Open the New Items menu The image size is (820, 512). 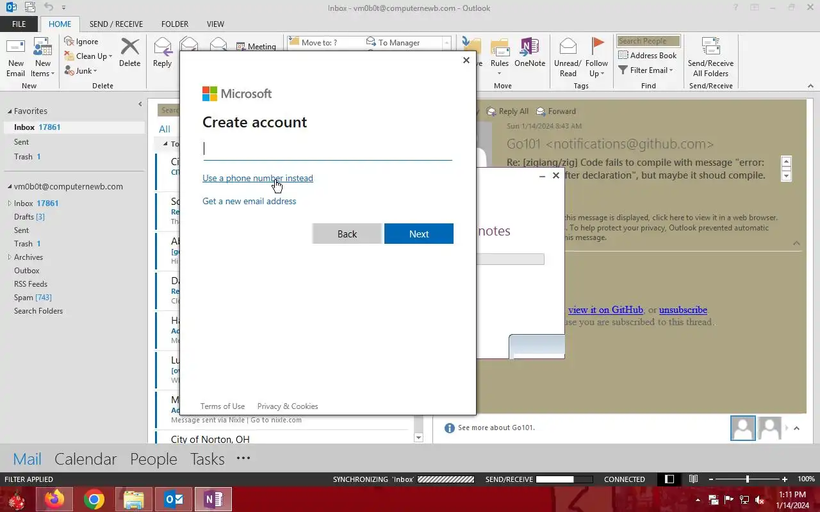point(43,58)
